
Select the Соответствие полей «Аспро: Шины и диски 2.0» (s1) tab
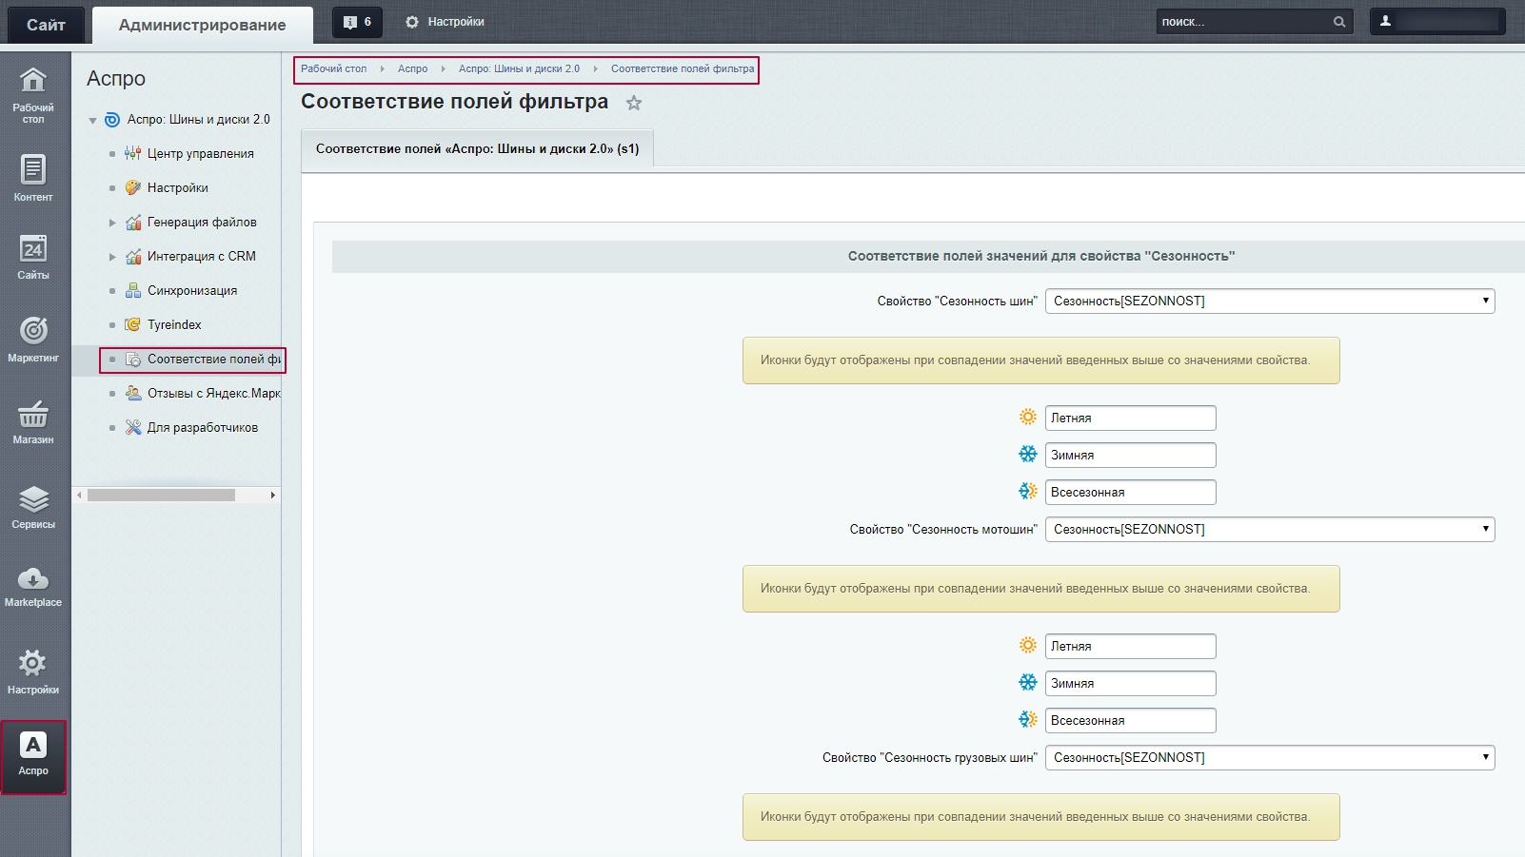[477, 148]
